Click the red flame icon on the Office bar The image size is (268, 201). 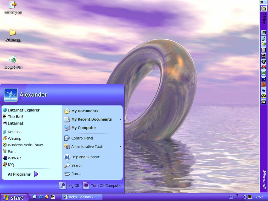point(264,67)
